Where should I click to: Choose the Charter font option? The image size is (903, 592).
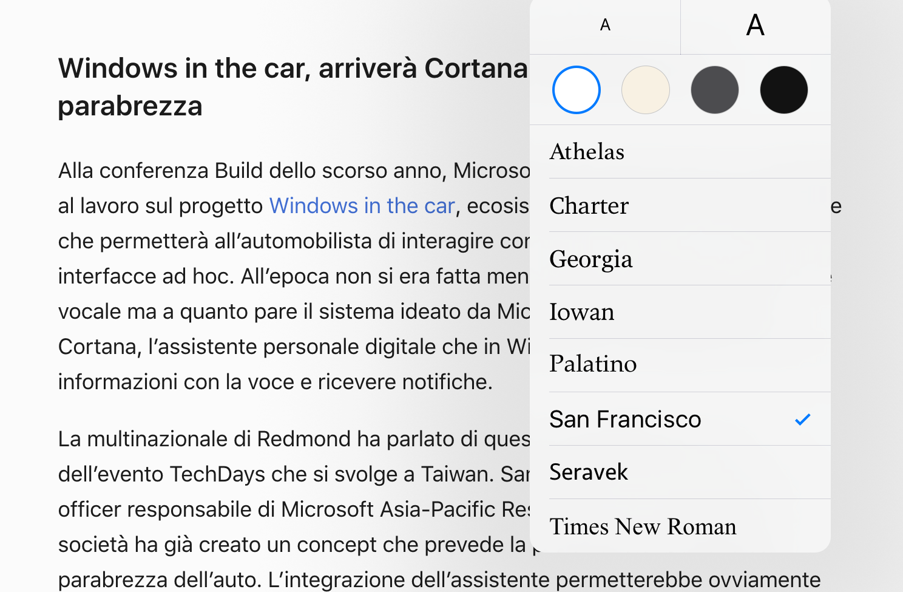(589, 206)
